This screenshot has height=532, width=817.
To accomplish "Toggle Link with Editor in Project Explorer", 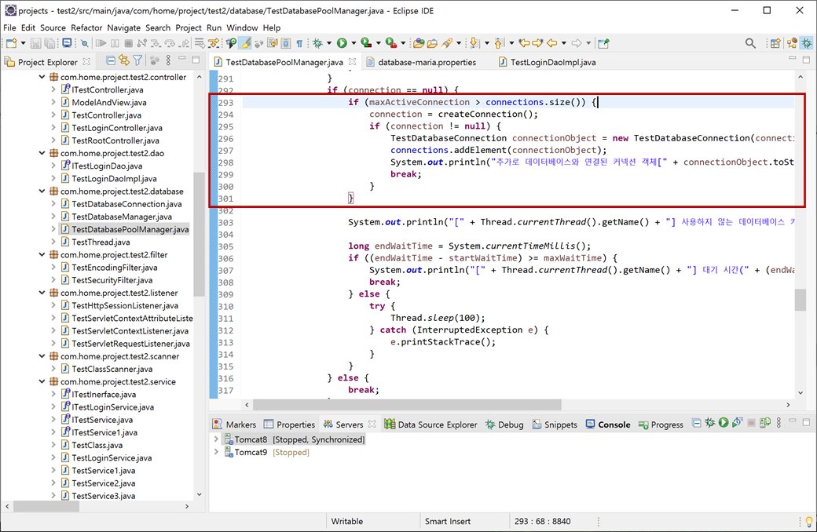I will pos(124,61).
